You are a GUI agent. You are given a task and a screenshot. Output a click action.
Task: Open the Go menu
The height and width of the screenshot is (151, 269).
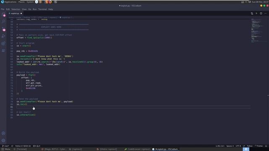click(30, 9)
